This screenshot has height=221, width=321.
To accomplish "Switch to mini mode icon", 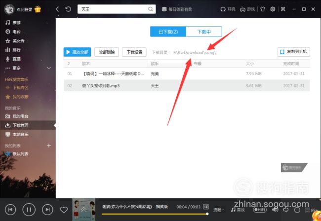I will coord(283,9).
